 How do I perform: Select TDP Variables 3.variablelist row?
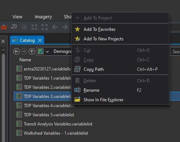click(x=43, y=97)
